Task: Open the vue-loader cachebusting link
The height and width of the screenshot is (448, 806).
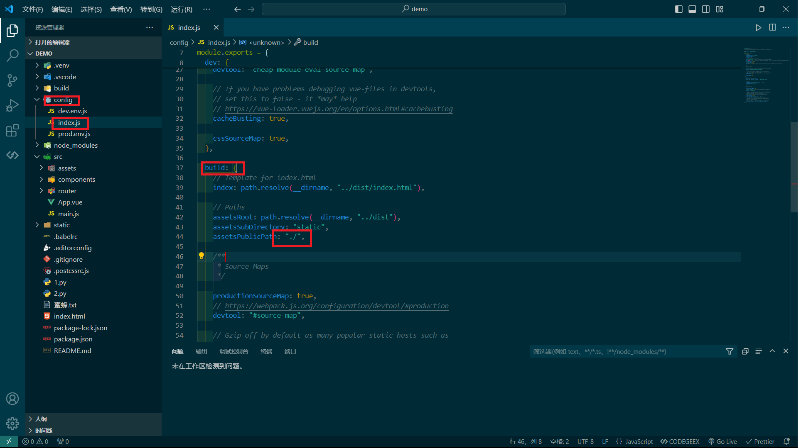Action: 339,109
